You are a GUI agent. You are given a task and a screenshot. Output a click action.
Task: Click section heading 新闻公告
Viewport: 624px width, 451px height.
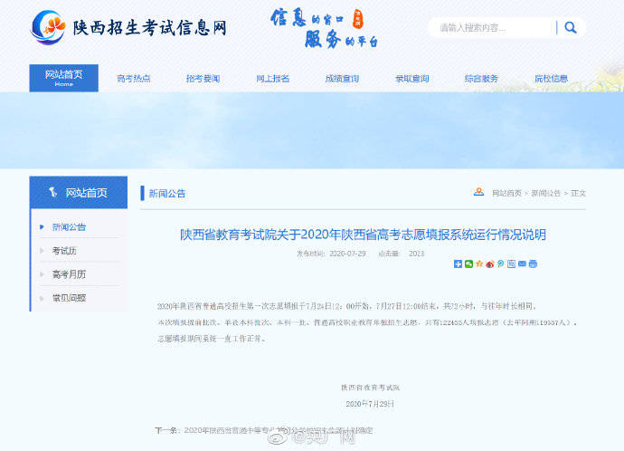[x=167, y=194]
